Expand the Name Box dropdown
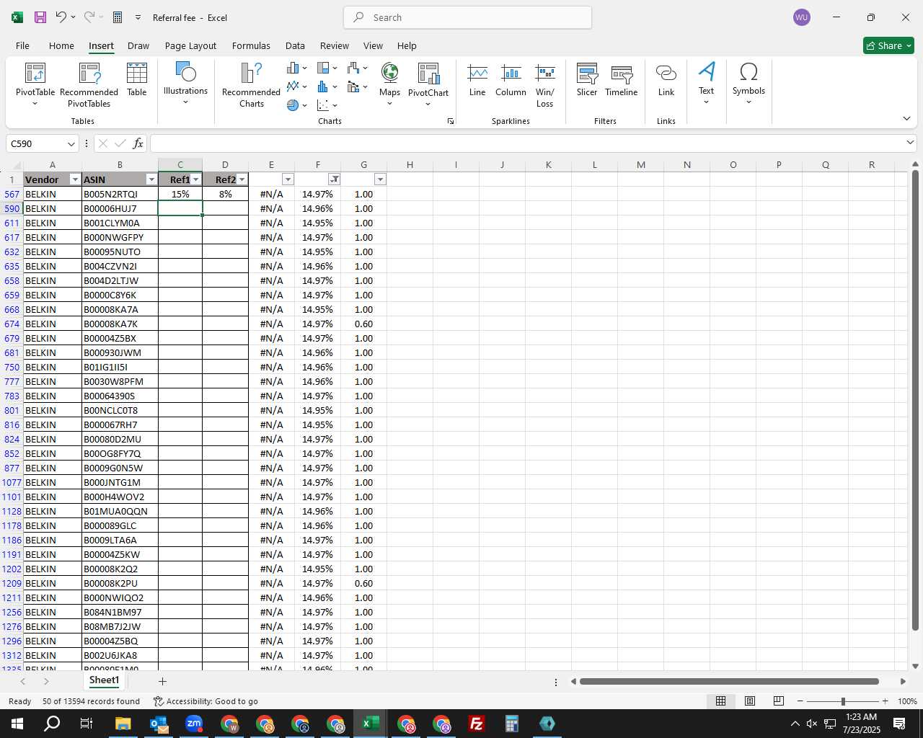Image resolution: width=923 pixels, height=738 pixels. pyautogui.click(x=71, y=144)
